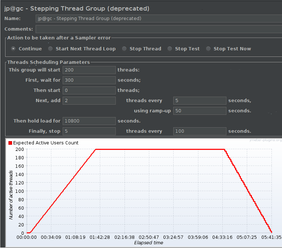Choose Stop Test Now option
This screenshot has width=282, height=248.
(x=208, y=49)
